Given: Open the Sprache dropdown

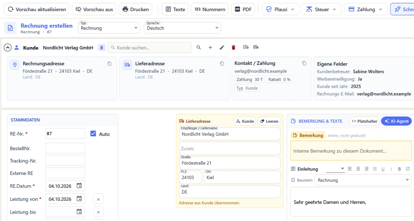Looking at the screenshot, I should pos(182,28).
